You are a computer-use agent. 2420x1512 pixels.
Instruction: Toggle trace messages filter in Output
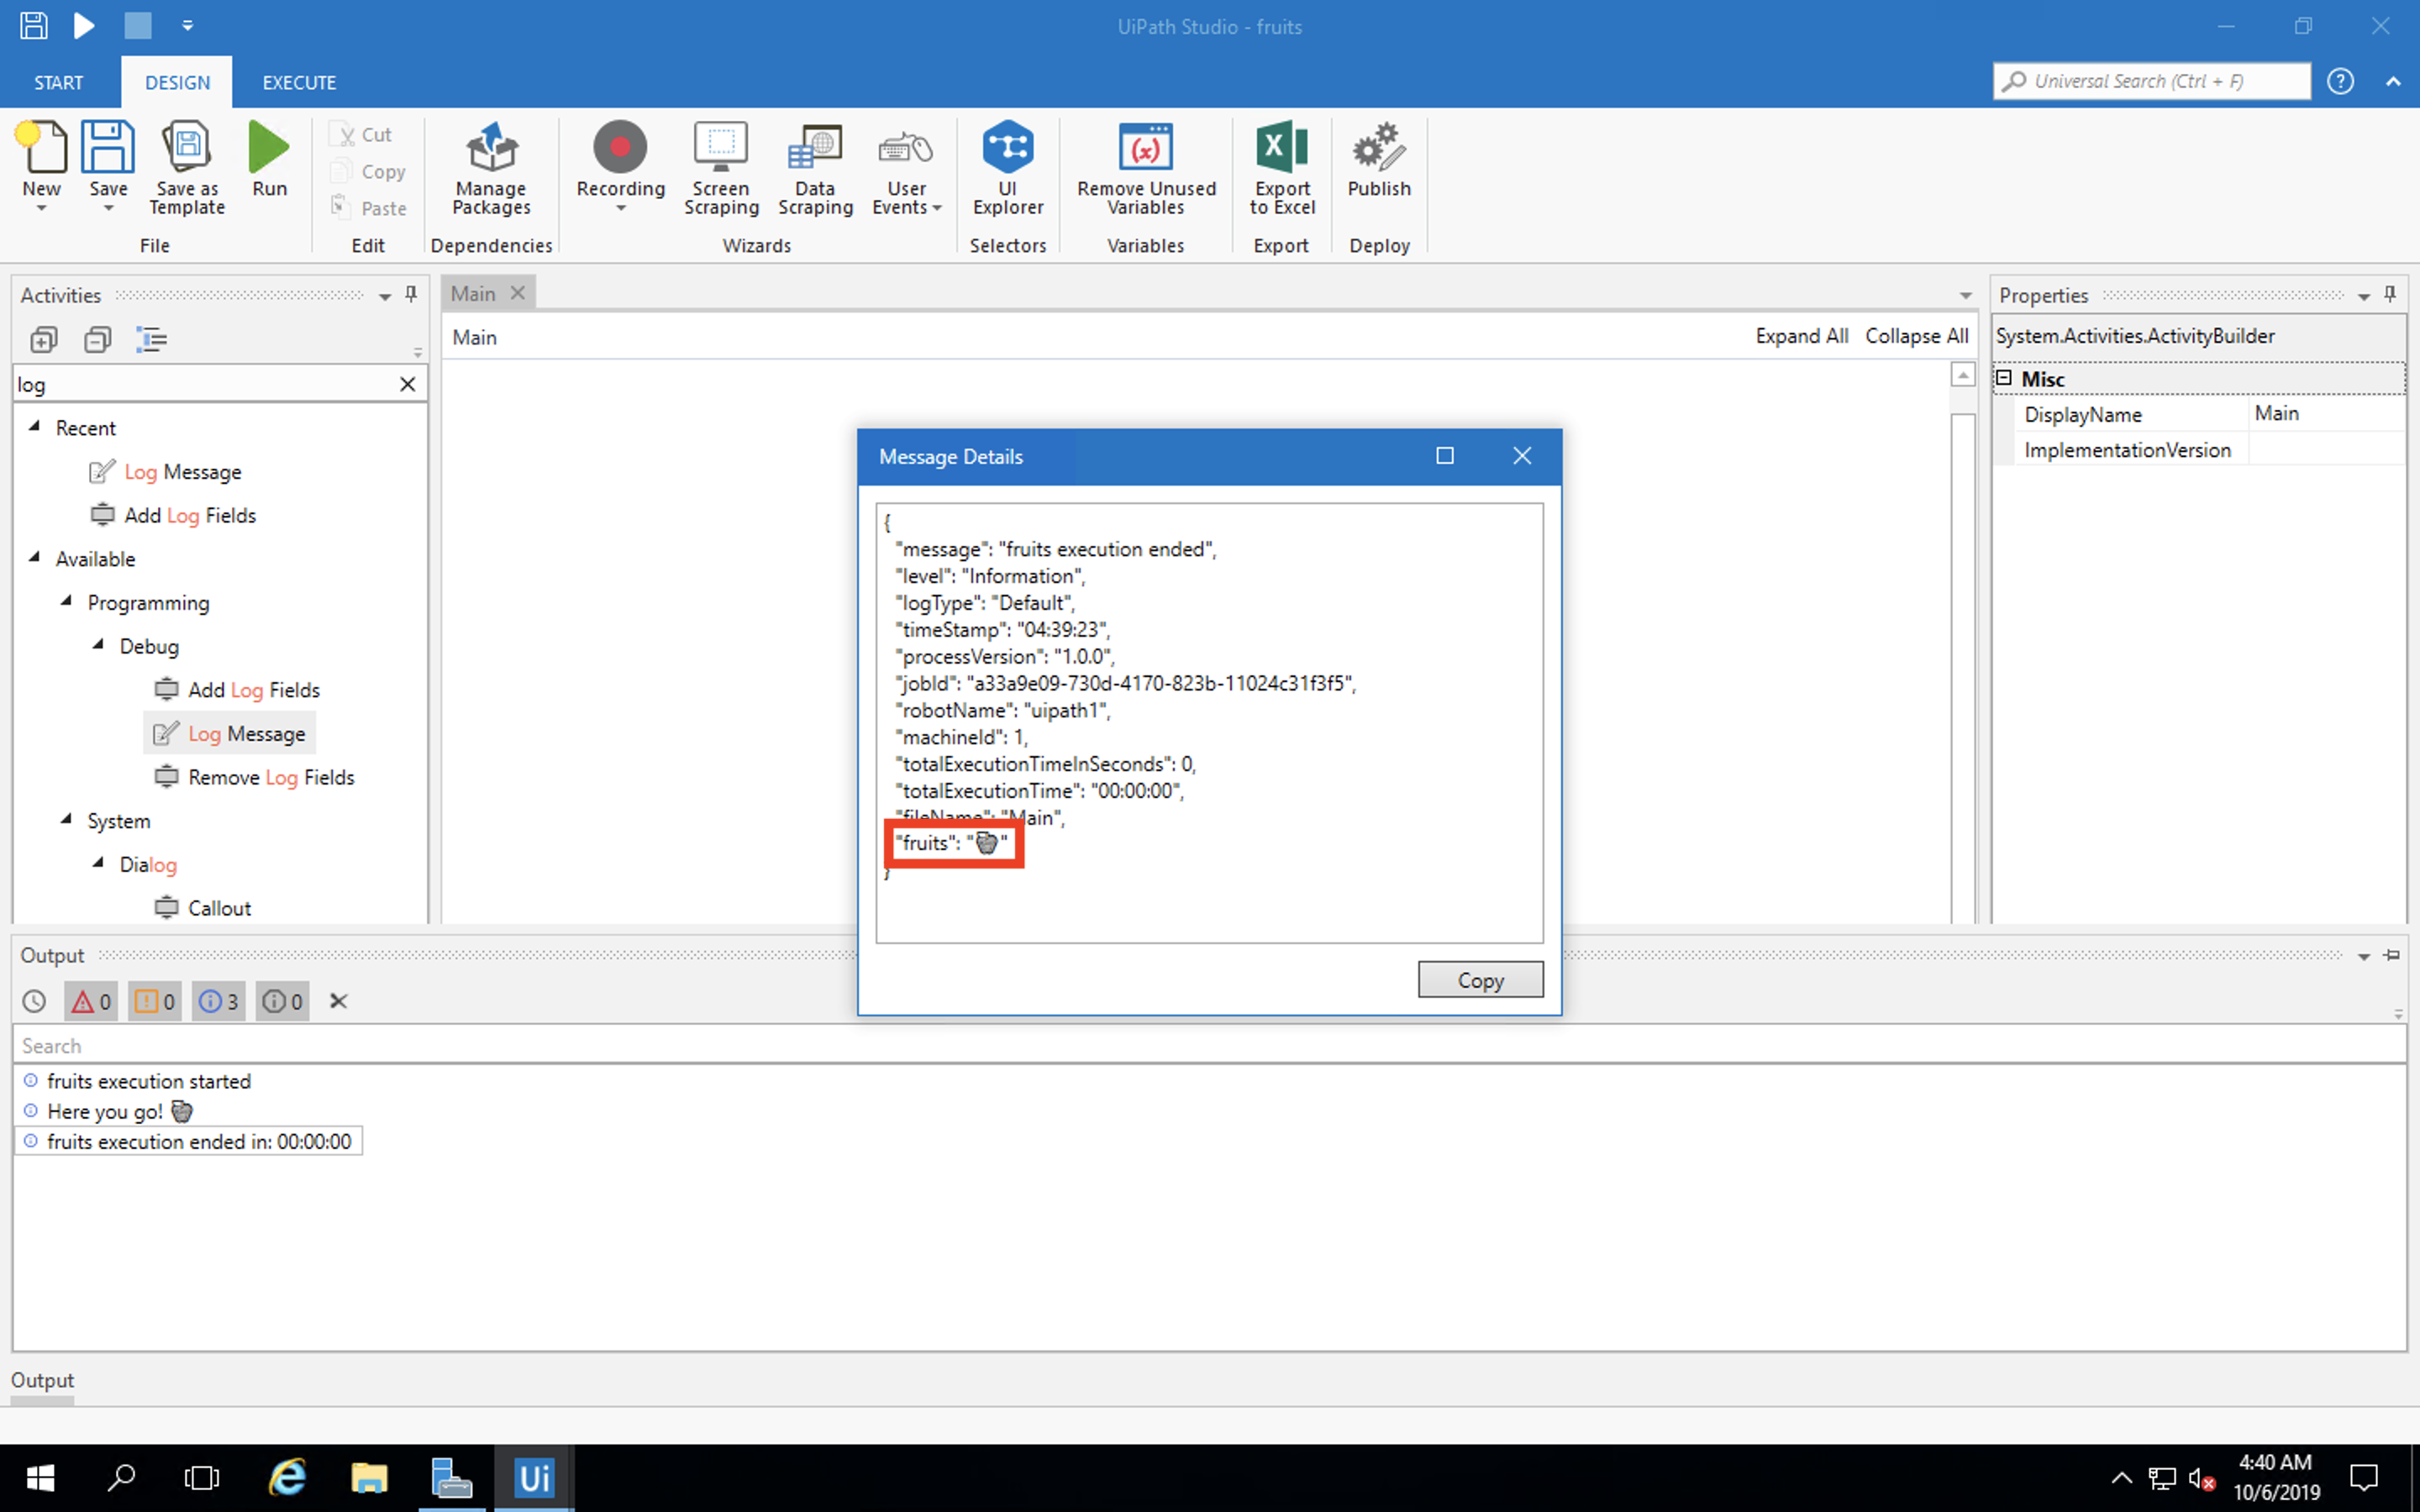pyautogui.click(x=282, y=1001)
